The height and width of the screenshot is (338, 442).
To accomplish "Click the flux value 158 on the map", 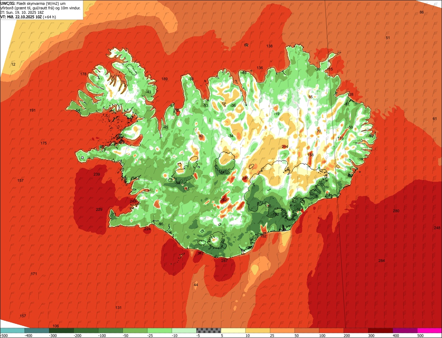I will [x=310, y=155].
